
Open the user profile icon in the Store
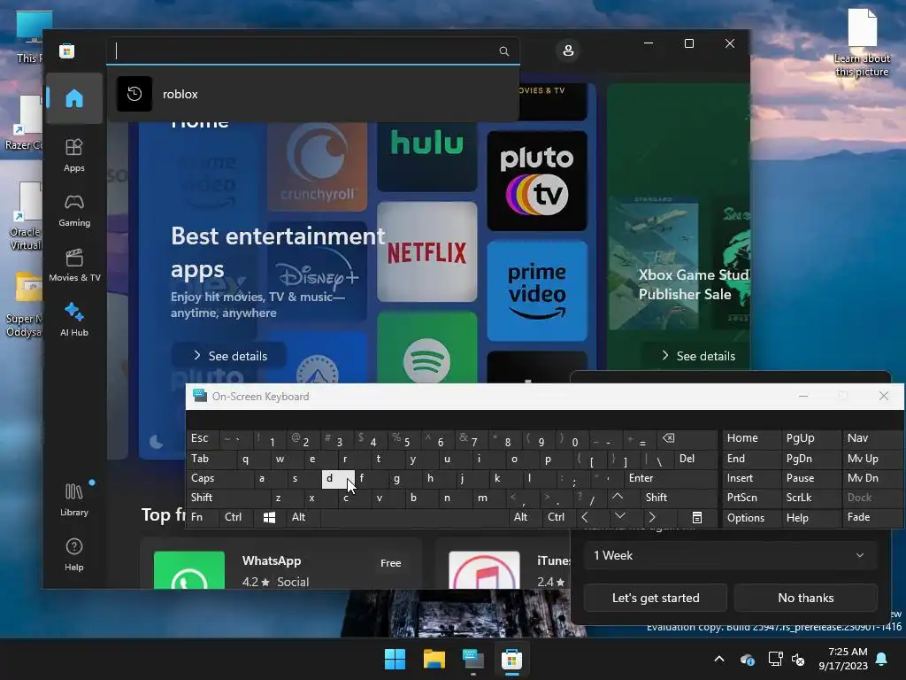pos(568,50)
